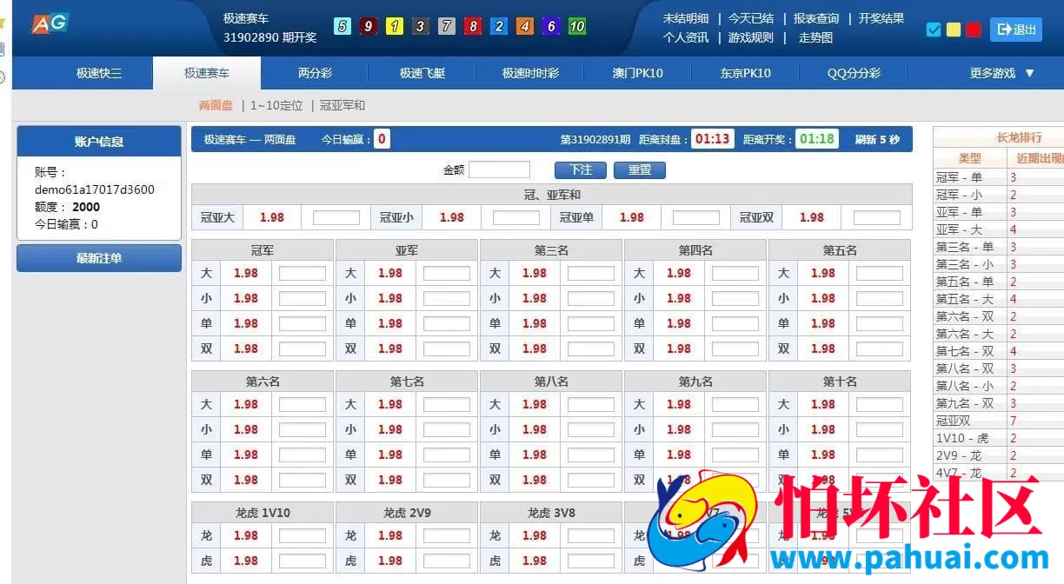
Task: Click the green number ball 5
Action: click(342, 26)
